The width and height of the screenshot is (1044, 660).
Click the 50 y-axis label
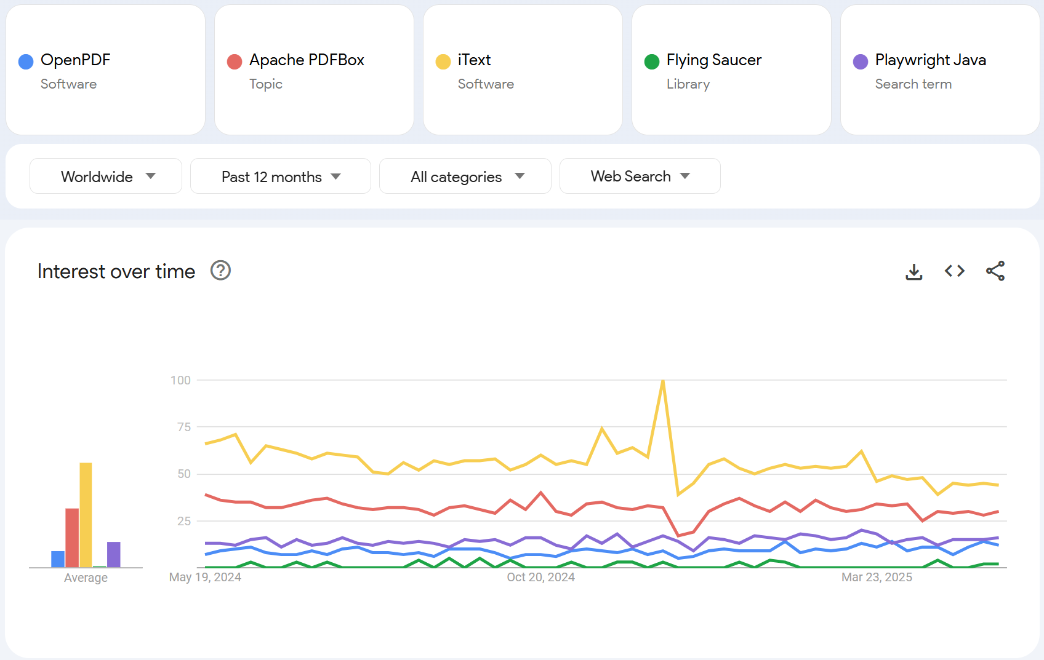(x=184, y=474)
